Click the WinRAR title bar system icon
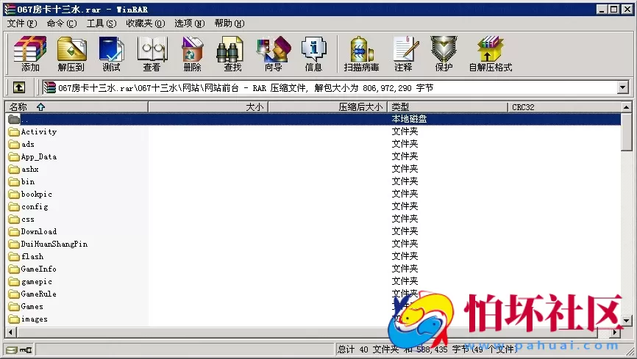This screenshot has width=637, height=359. click(x=10, y=9)
